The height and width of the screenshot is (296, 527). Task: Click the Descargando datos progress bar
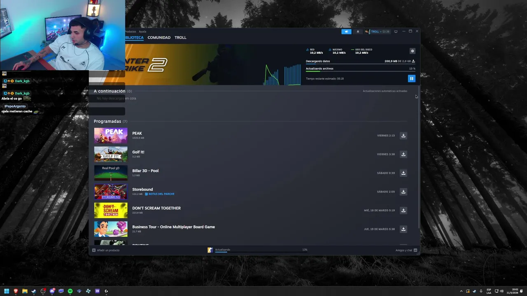tap(360, 64)
